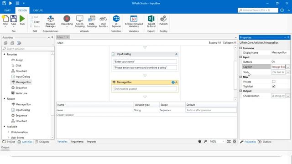Viewport: 292px width, 164px height.
Task: Open the Arguments tab
Action: [x=77, y=142]
